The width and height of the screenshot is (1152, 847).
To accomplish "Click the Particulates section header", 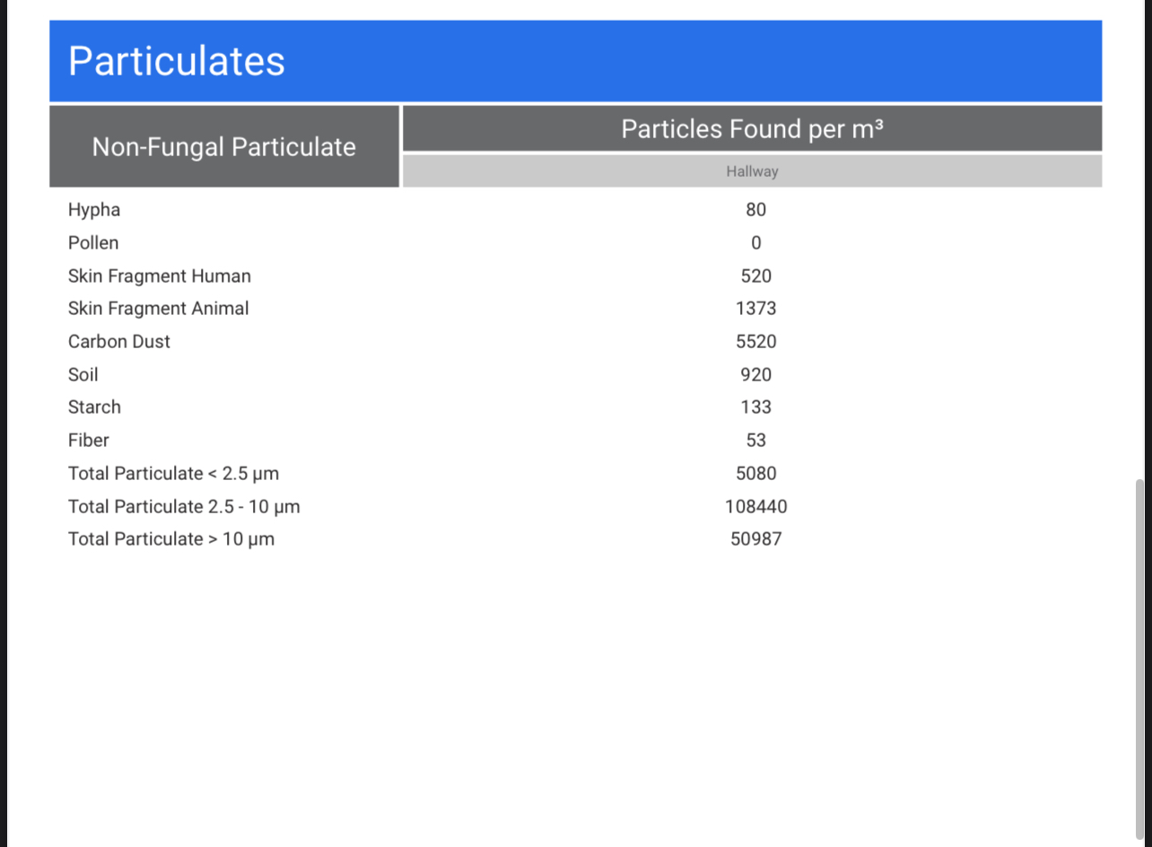I will (x=177, y=61).
